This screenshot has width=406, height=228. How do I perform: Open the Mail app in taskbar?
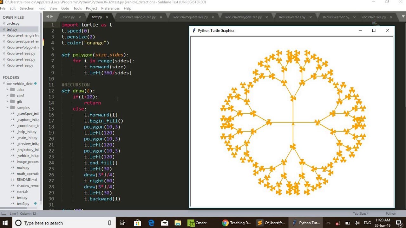pos(165,223)
